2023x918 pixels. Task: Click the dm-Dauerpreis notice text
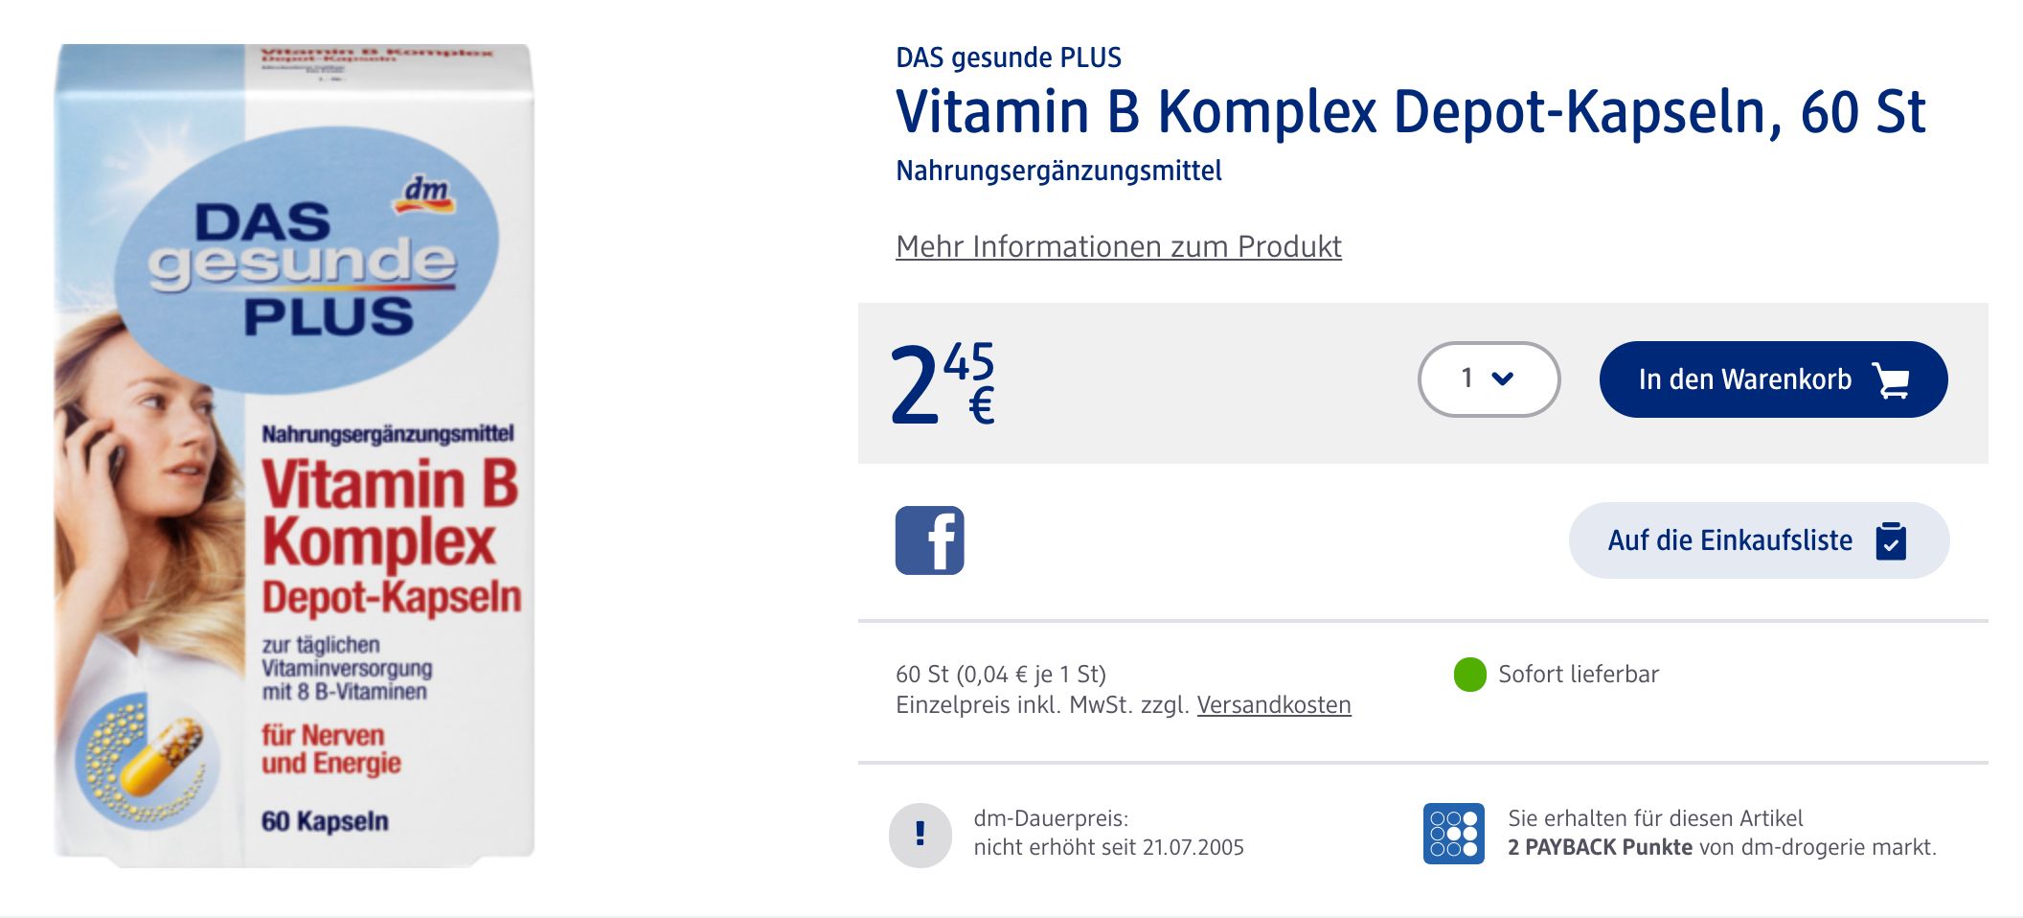click(x=1108, y=833)
